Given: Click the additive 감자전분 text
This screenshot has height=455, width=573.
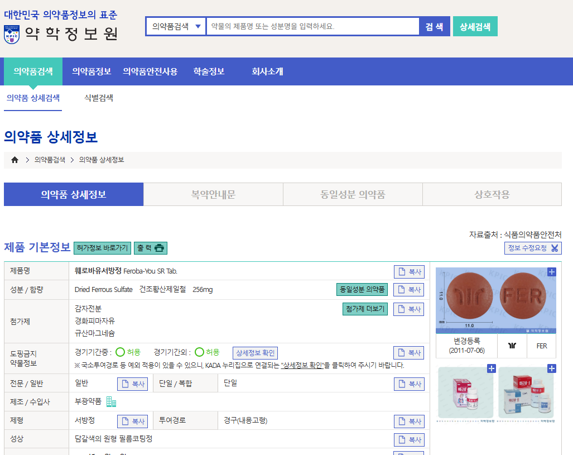Looking at the screenshot, I should [x=88, y=309].
